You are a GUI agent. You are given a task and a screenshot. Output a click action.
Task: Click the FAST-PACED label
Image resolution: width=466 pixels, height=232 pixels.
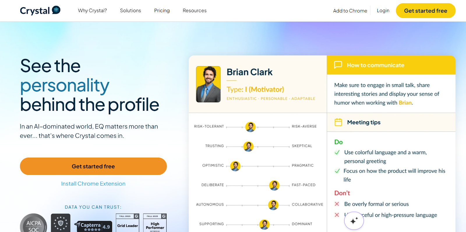(x=303, y=185)
